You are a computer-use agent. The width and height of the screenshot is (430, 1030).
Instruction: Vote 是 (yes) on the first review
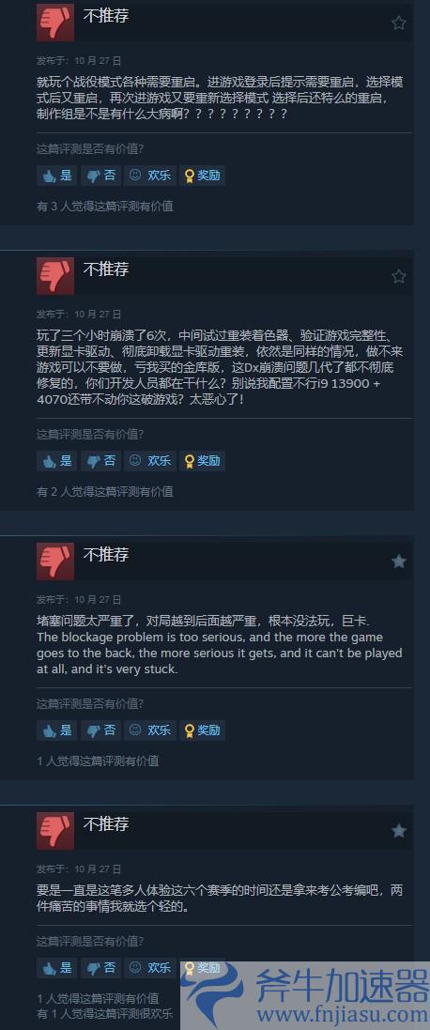pos(57,176)
